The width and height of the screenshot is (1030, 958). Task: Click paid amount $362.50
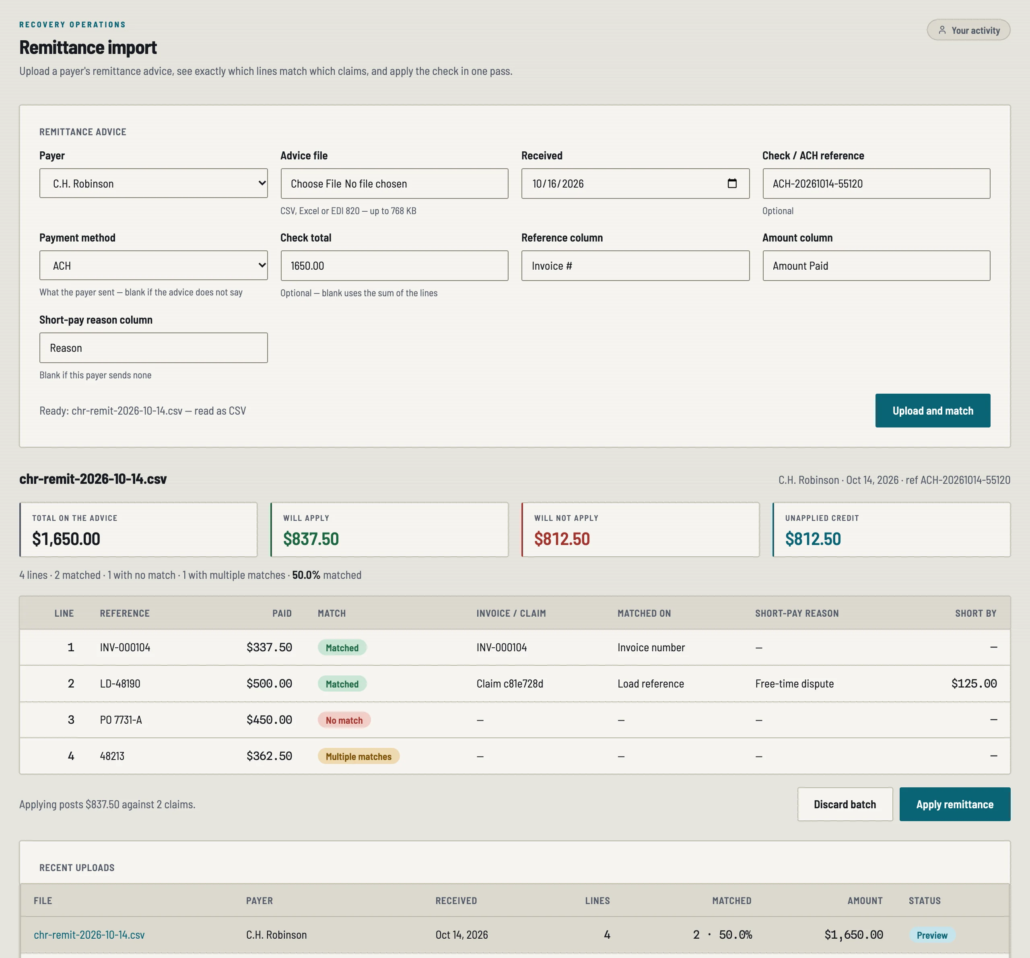pyautogui.click(x=269, y=756)
